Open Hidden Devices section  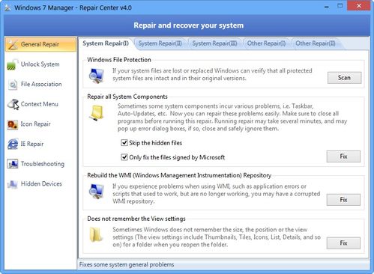point(41,184)
